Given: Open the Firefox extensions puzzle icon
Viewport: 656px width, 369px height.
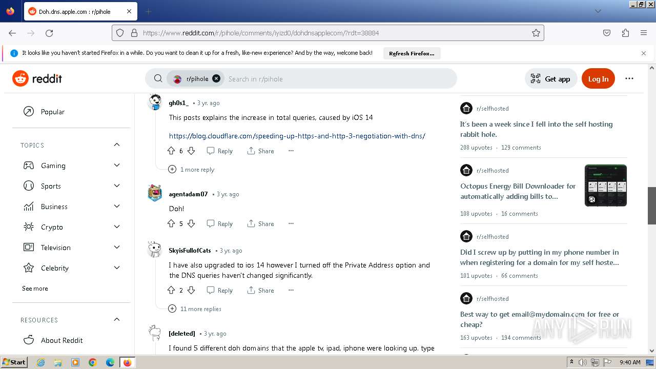Looking at the screenshot, I should pyautogui.click(x=625, y=33).
